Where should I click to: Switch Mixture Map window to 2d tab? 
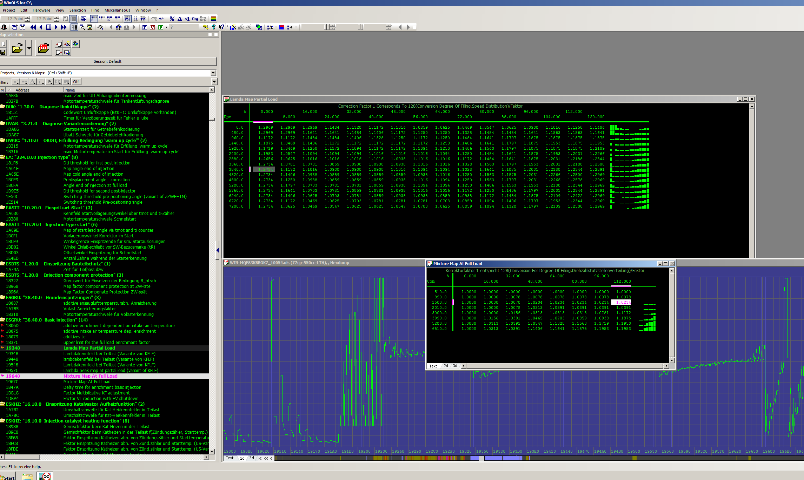tap(446, 366)
